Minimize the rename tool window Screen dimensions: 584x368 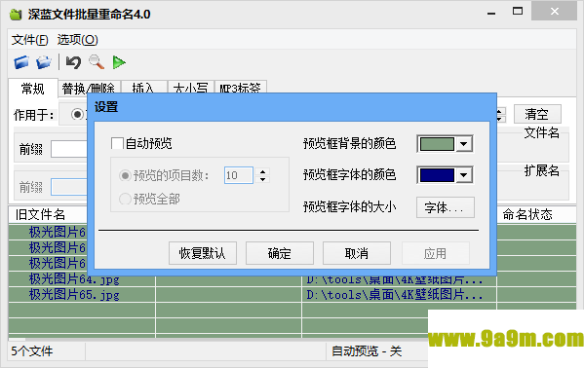[x=491, y=13]
